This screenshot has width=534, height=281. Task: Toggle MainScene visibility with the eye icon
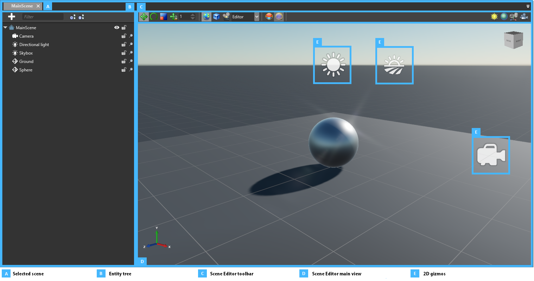point(117,27)
